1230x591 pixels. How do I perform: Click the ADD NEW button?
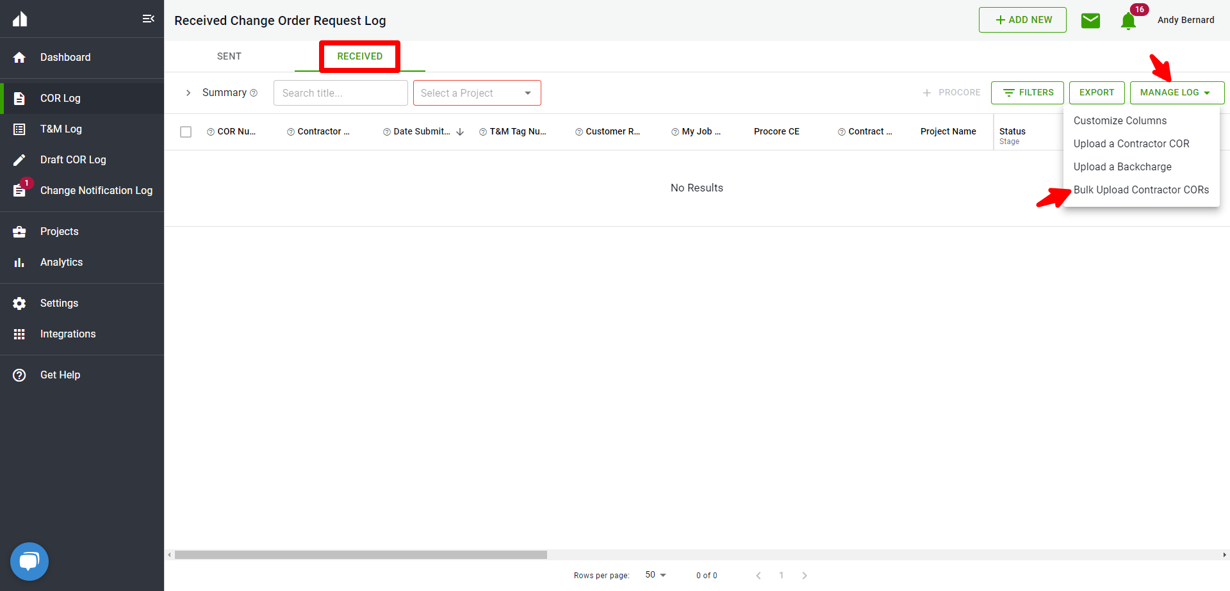coord(1022,20)
